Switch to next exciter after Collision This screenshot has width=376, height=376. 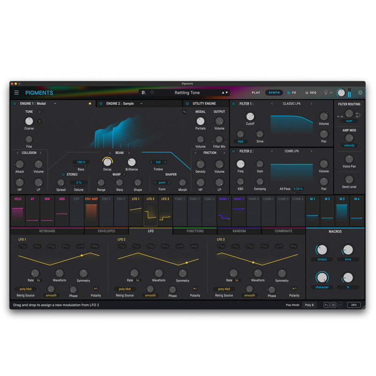40,153
